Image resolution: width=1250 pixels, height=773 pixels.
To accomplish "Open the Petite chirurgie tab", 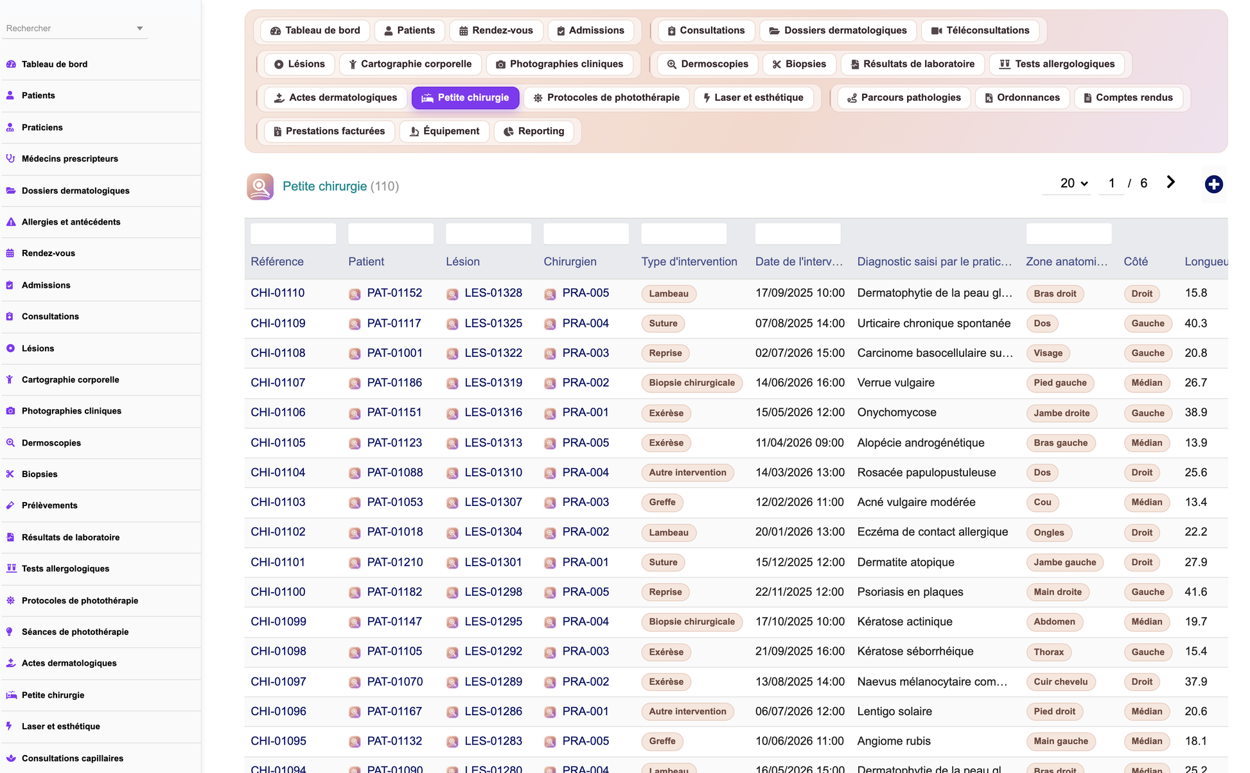I will (x=466, y=98).
